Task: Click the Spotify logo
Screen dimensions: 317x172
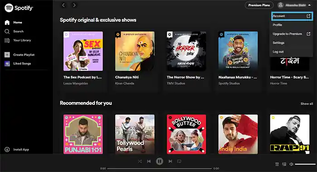Action: click(19, 8)
